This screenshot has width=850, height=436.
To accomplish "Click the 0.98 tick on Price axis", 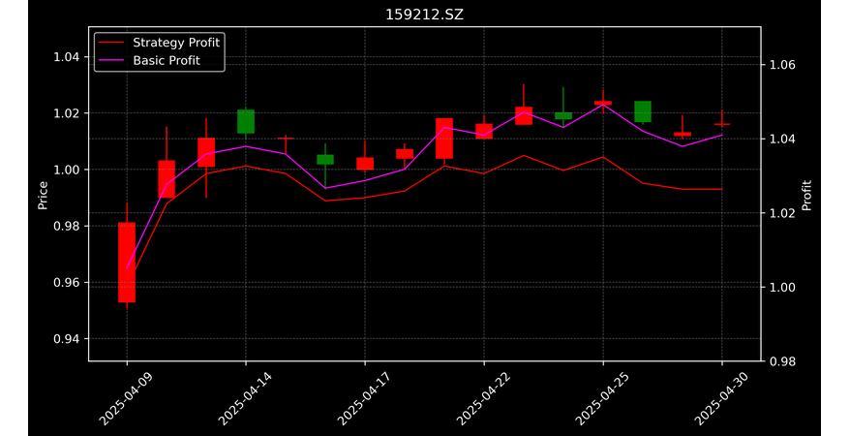I will coord(66,226).
